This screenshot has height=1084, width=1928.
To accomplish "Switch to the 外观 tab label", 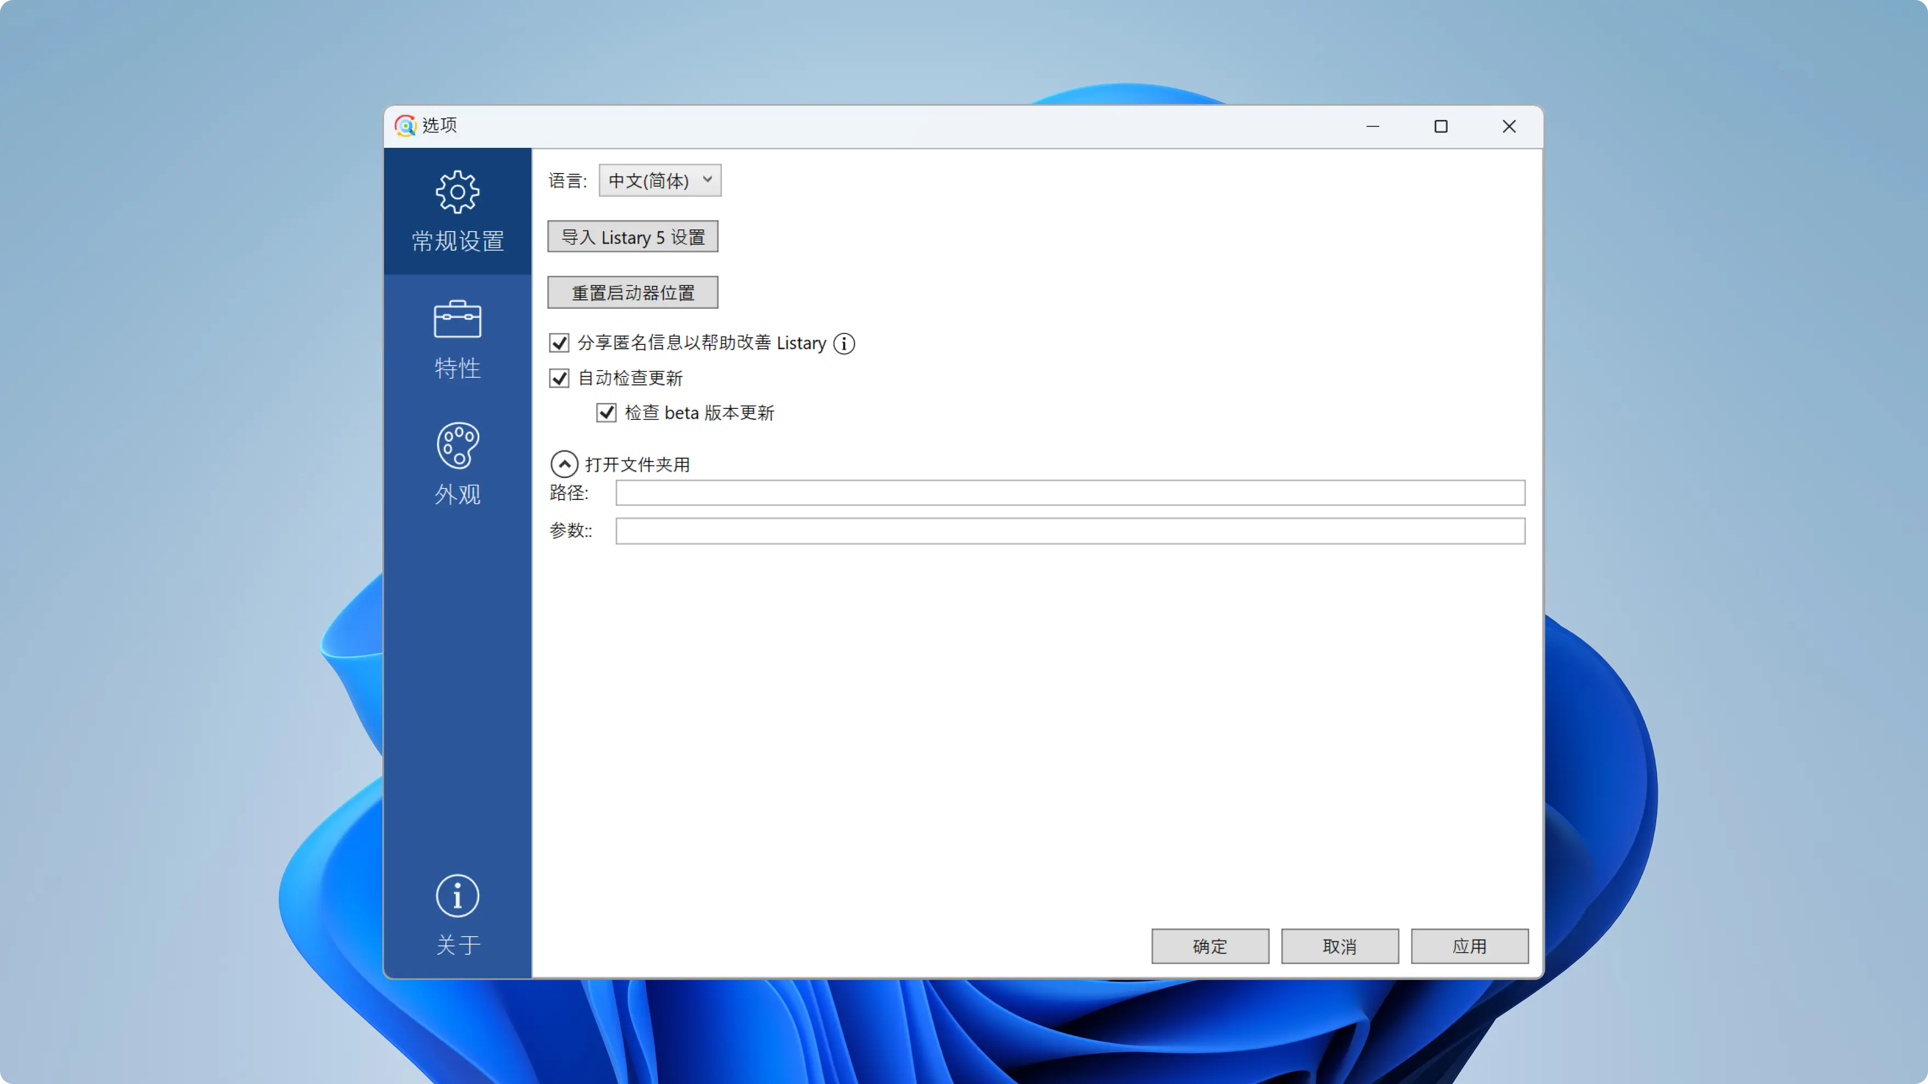I will coord(457,494).
